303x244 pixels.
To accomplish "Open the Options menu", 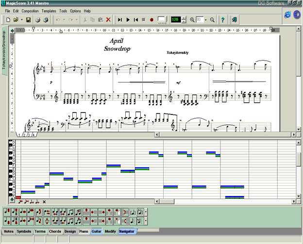I will click(75, 11).
